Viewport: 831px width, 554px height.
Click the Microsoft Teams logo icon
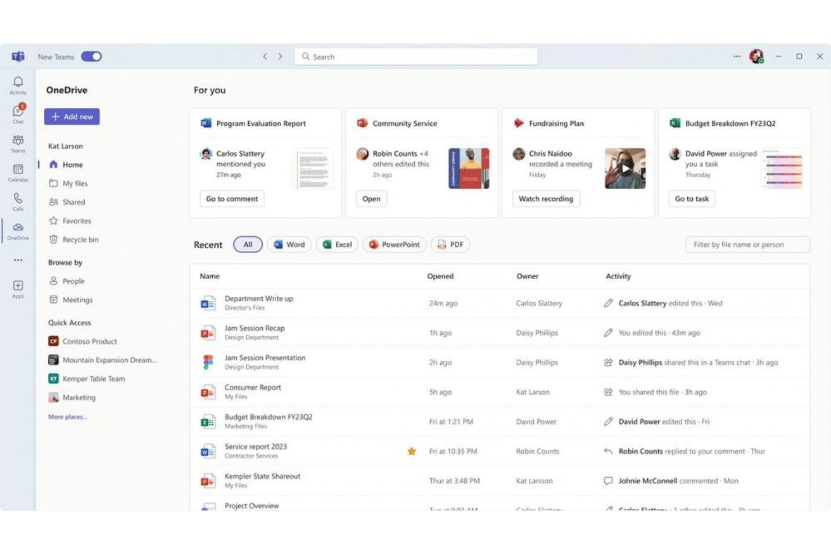coord(18,57)
